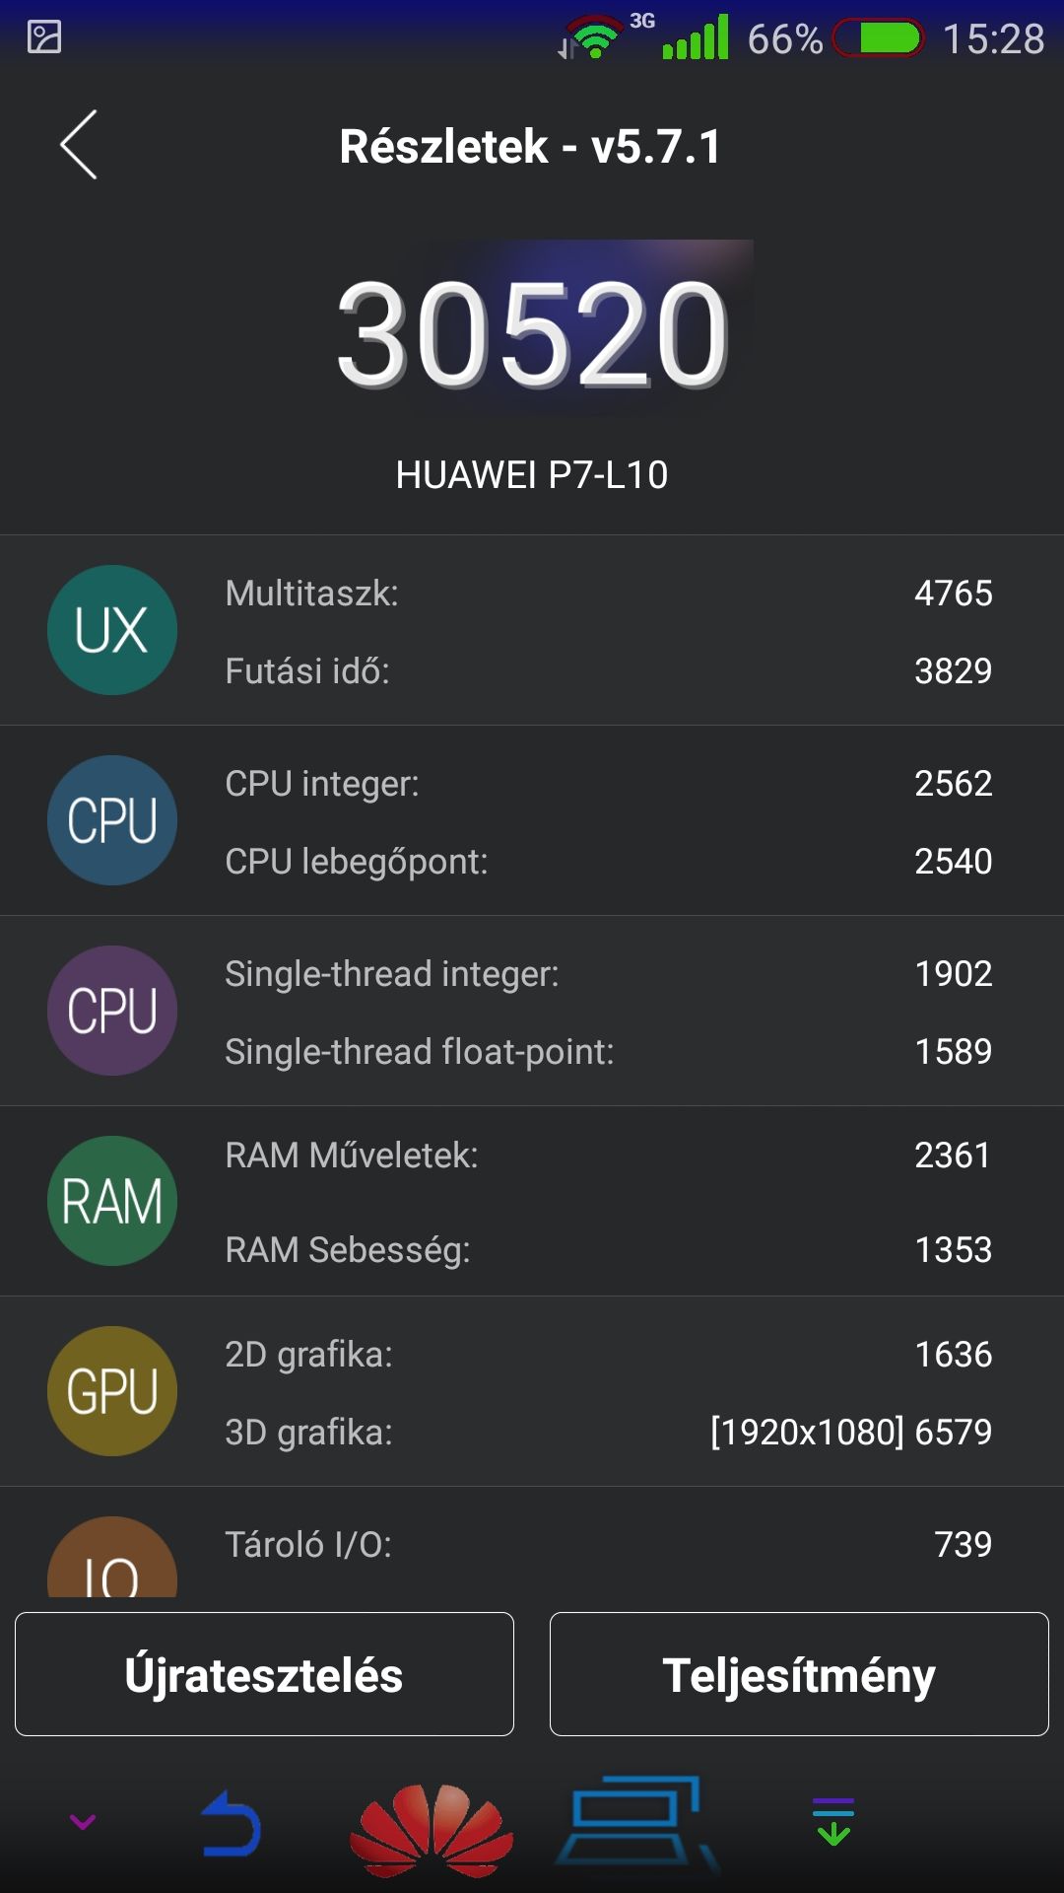Tap the Huawei logo home button

coord(432,1830)
